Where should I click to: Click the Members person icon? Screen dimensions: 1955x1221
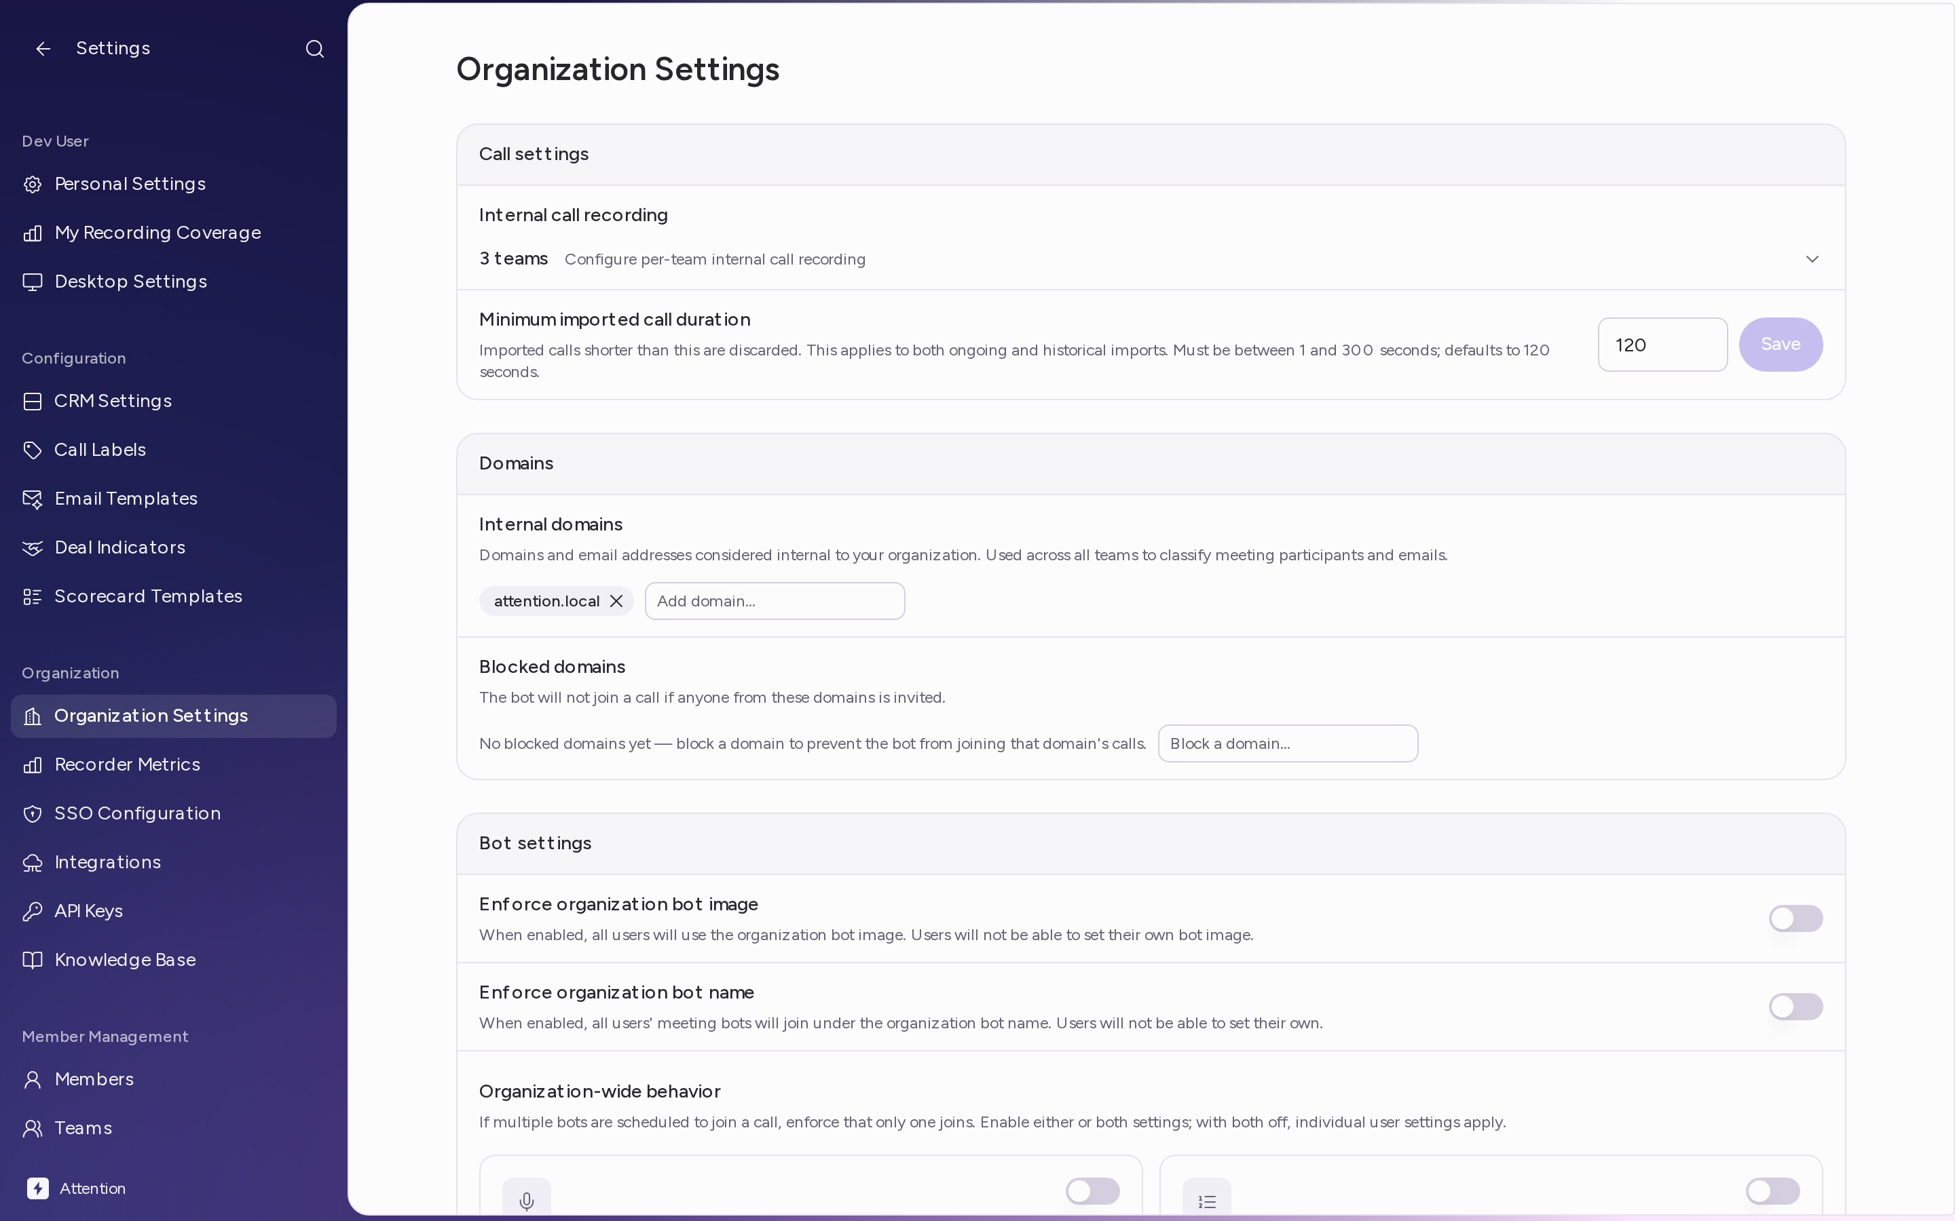coord(33,1080)
